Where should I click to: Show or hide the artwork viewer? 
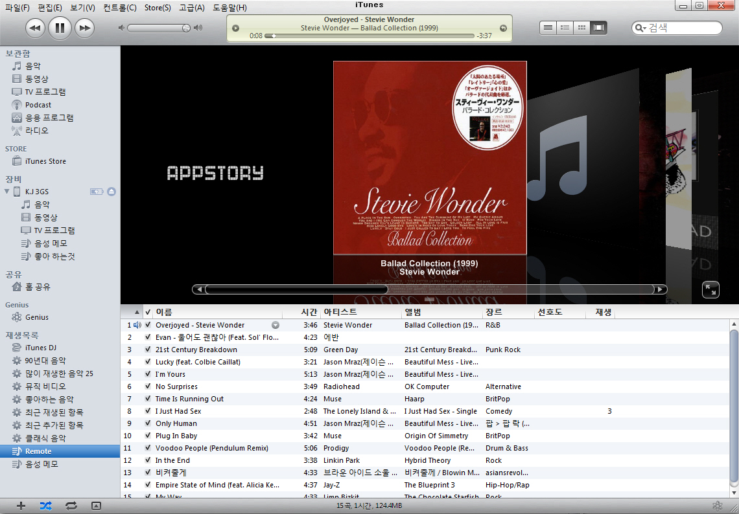click(x=96, y=506)
